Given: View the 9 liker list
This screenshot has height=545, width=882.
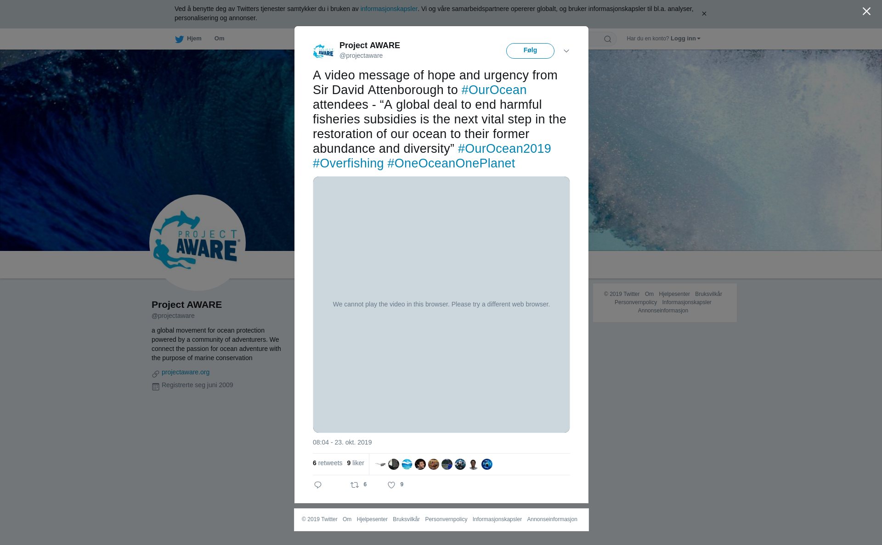Looking at the screenshot, I should (x=356, y=463).
